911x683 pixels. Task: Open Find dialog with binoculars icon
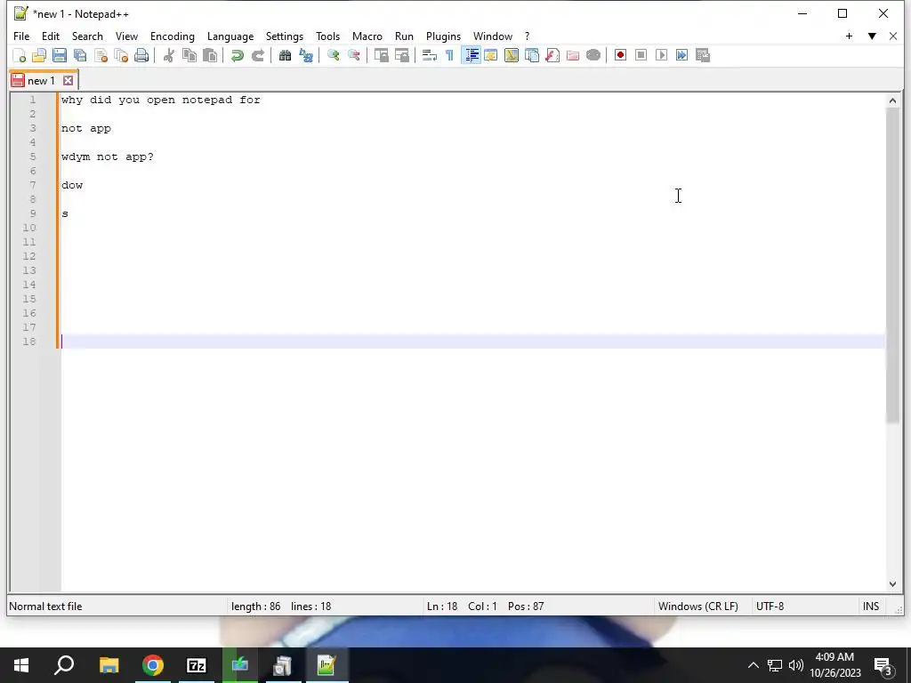click(285, 55)
